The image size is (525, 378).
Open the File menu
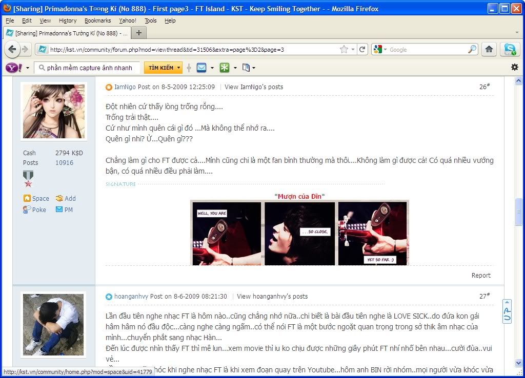coord(10,20)
